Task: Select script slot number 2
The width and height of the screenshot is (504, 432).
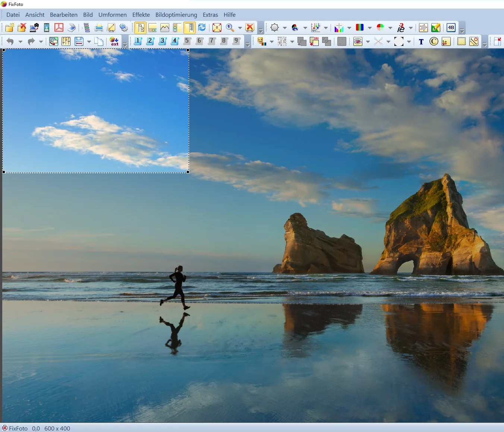Action: [150, 41]
